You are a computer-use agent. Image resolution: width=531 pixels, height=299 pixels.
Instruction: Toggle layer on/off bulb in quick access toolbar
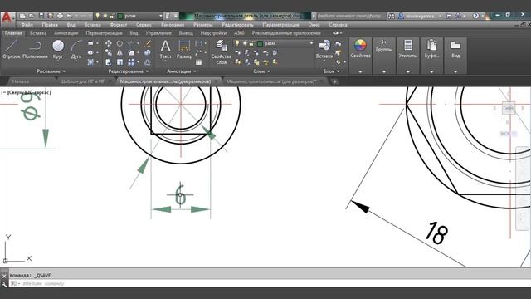(x=98, y=16)
